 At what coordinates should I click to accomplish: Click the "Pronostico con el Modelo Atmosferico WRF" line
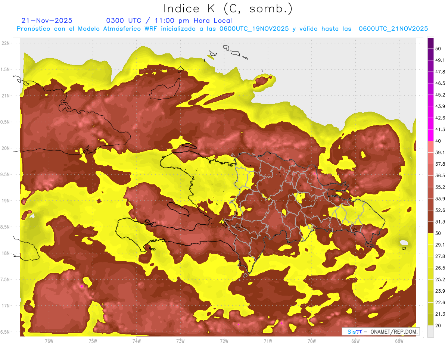point(222,29)
